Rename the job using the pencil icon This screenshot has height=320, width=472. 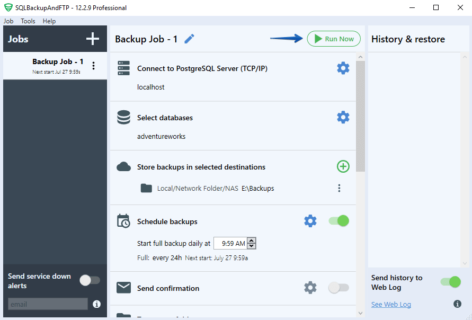189,39
